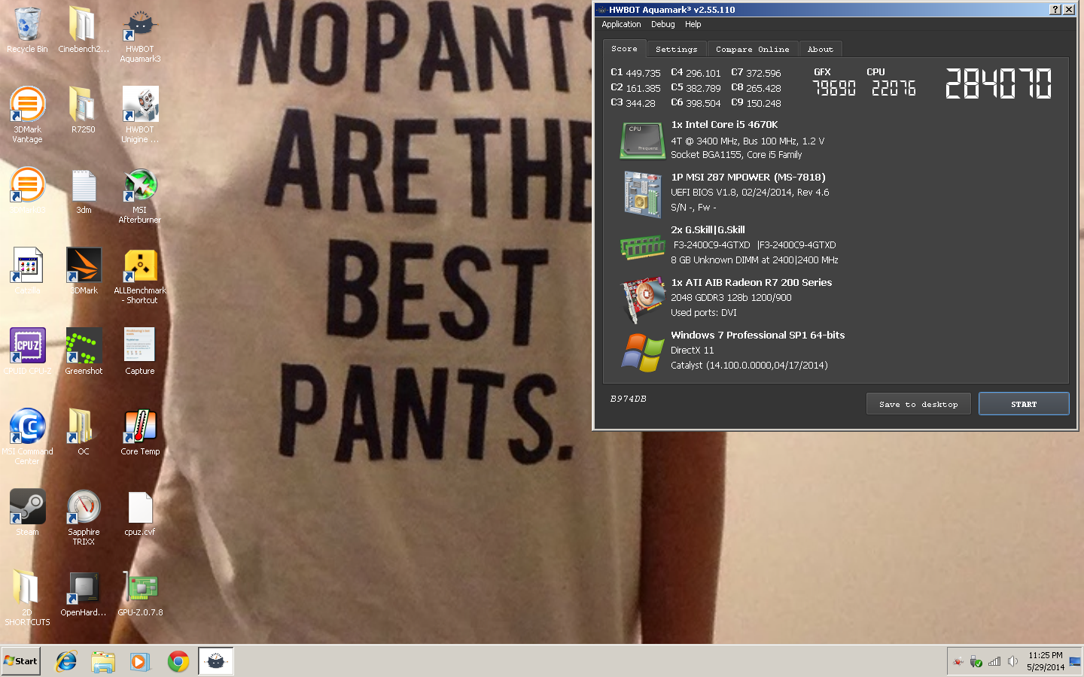Launch HWBOT Aquamark3 desktop shortcut

[x=140, y=35]
